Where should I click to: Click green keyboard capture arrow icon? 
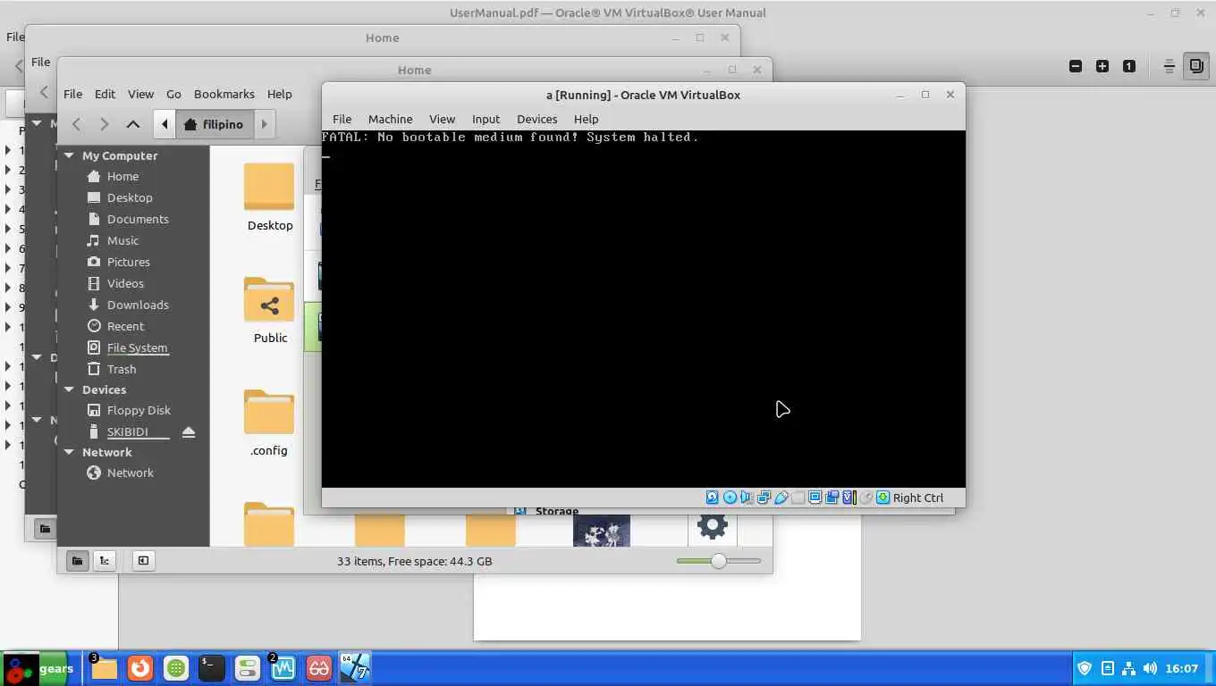[882, 498]
